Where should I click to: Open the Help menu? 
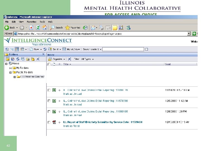50,22
